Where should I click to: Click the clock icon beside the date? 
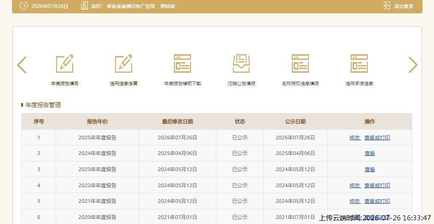(x=24, y=6)
